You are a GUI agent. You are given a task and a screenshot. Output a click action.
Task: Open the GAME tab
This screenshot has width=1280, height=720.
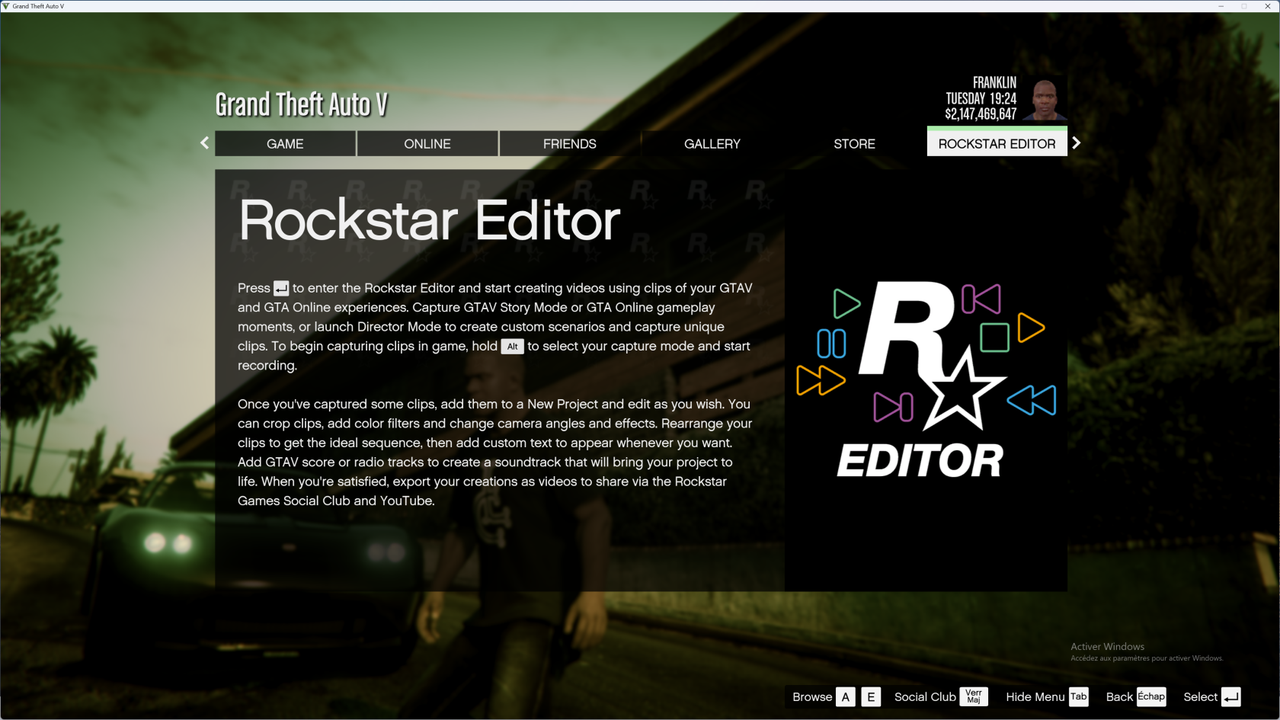tap(285, 144)
